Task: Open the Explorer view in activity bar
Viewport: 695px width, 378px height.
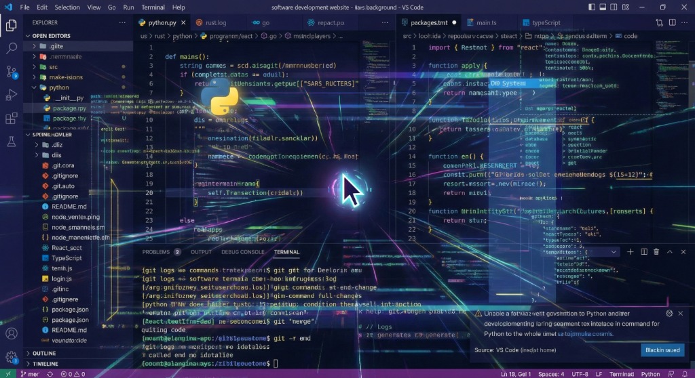Action: click(12, 25)
